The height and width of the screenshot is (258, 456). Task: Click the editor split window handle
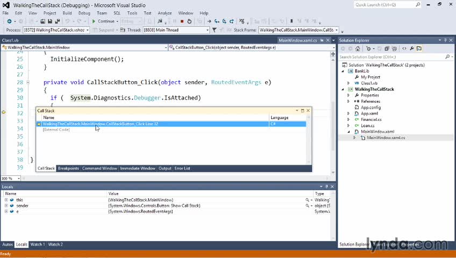click(333, 54)
